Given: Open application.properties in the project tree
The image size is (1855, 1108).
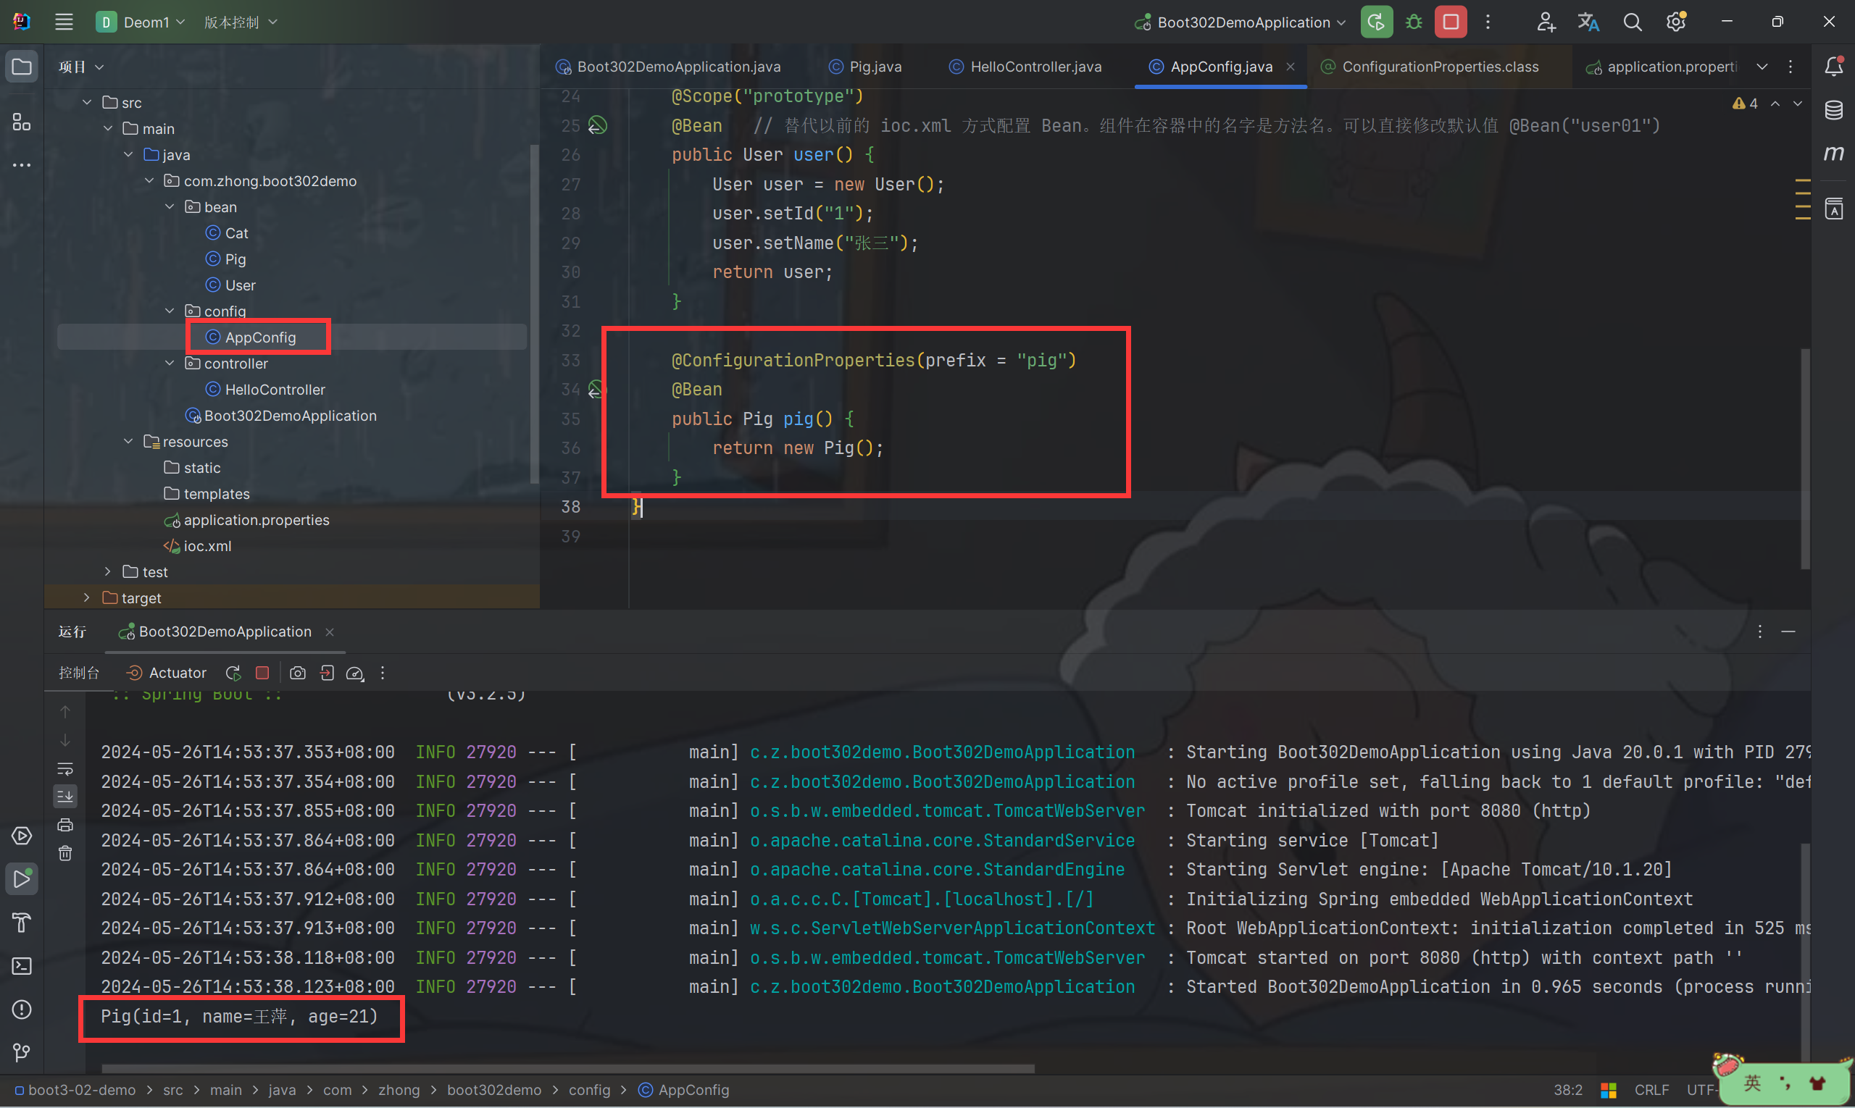Looking at the screenshot, I should [x=256, y=520].
